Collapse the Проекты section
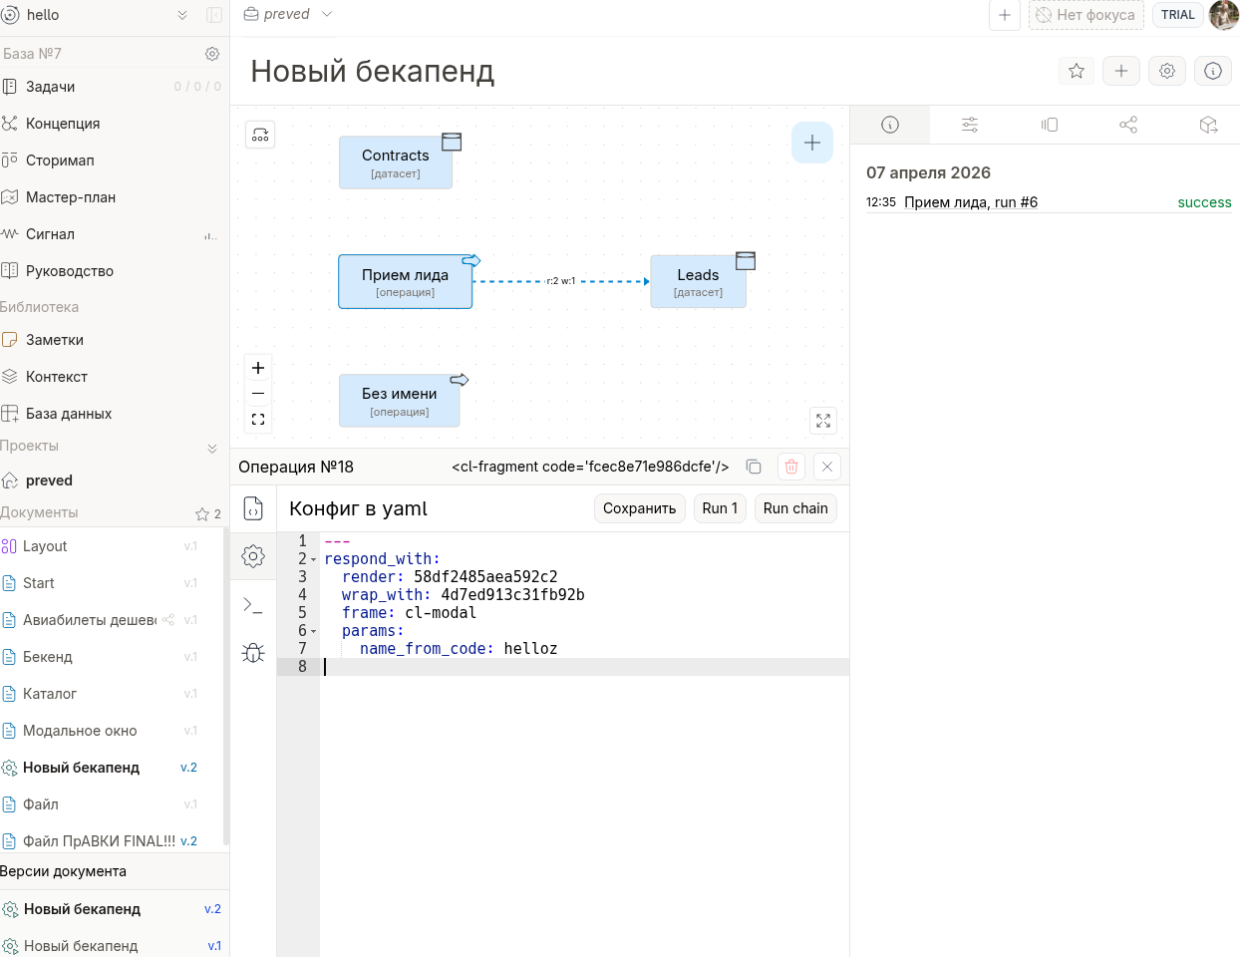1240x957 pixels. [211, 448]
